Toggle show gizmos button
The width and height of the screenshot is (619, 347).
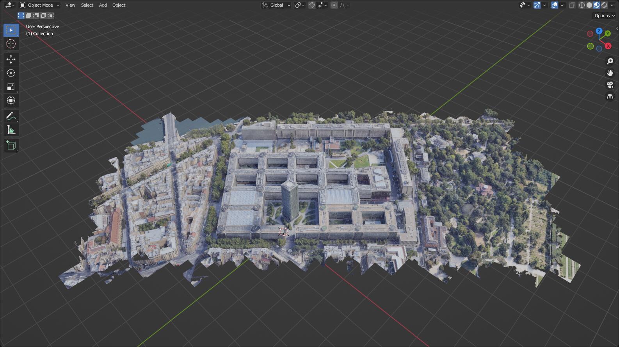537,5
